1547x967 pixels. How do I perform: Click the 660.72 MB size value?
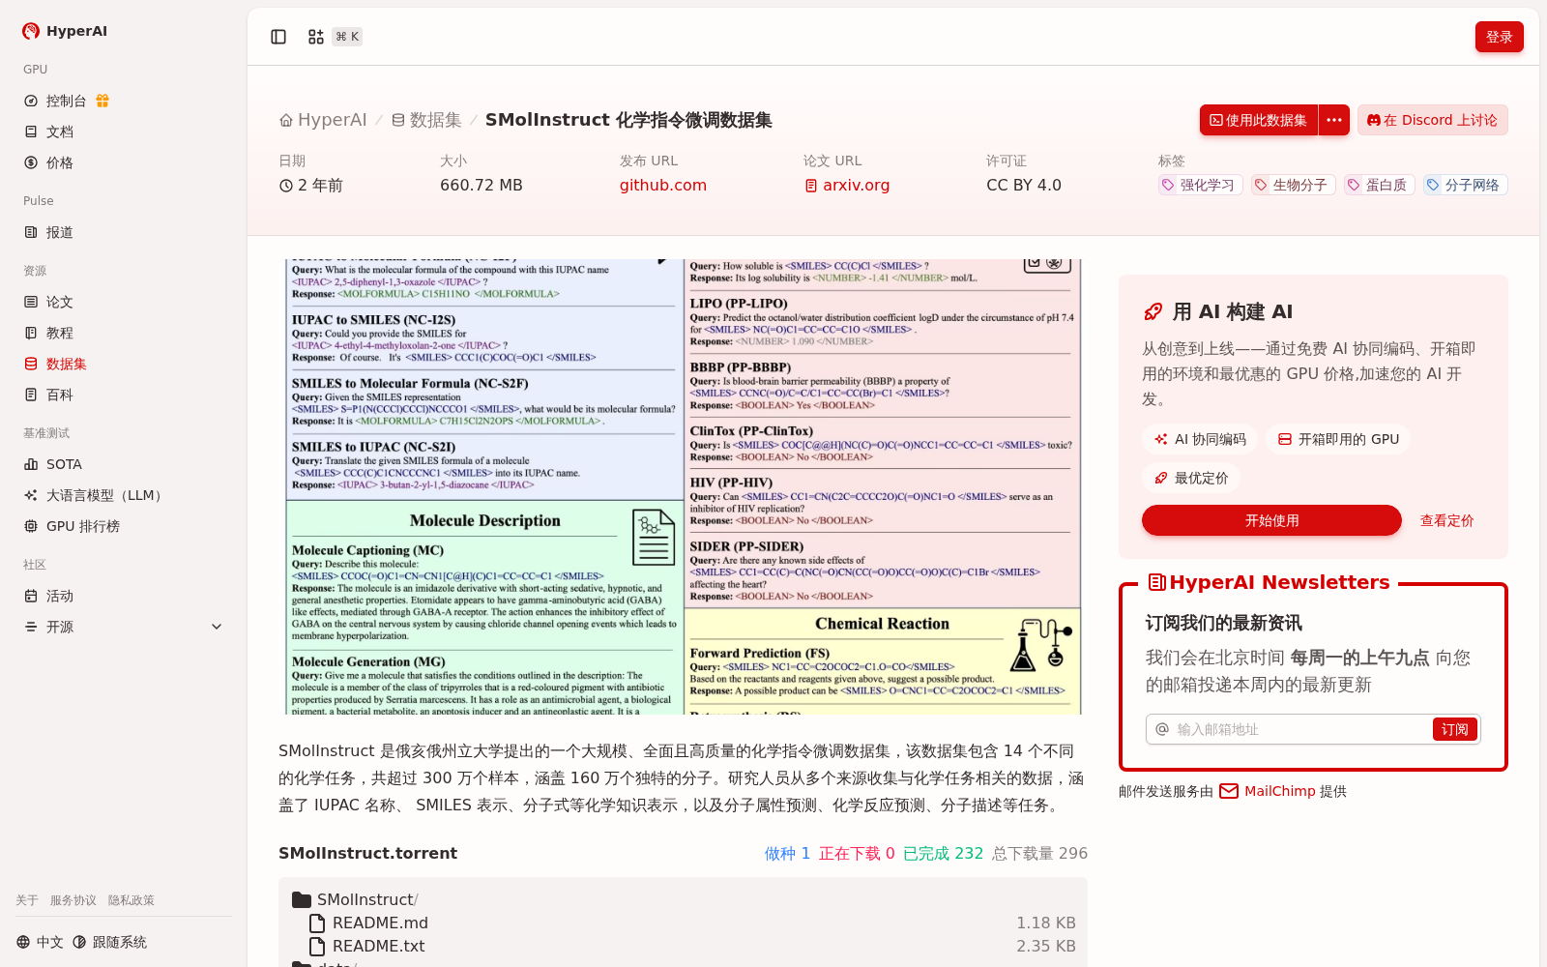coord(482,185)
